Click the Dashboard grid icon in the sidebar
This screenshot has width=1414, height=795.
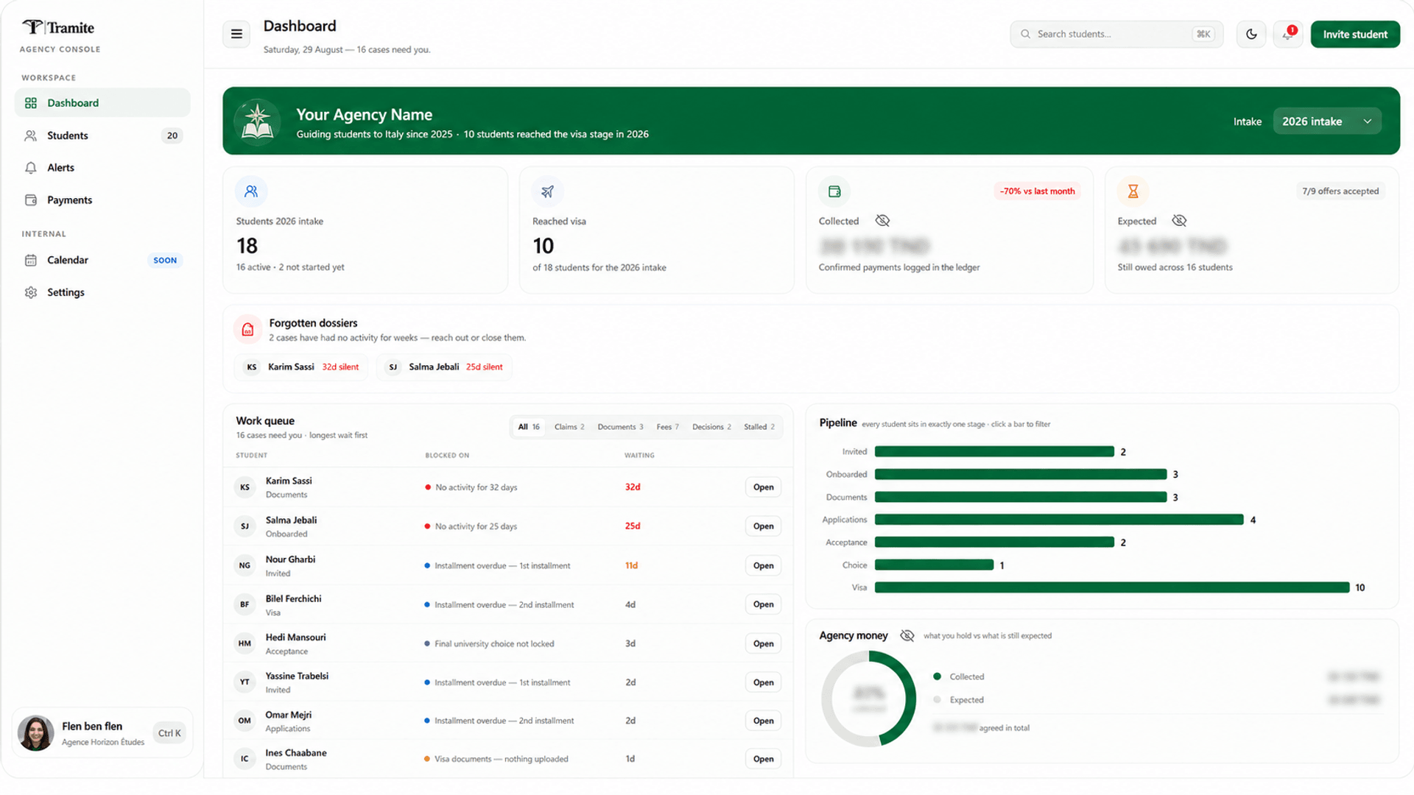pyautogui.click(x=31, y=103)
